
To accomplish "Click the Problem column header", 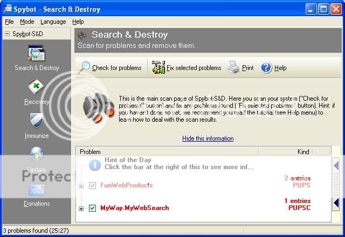I will point(168,152).
